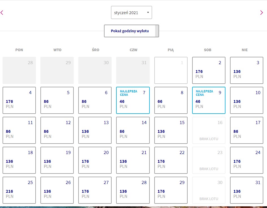
Task: Pick January 13 flight for 136 PLN
Action: click(95, 130)
